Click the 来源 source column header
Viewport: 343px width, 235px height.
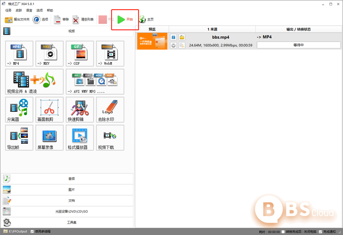pyautogui.click(x=212, y=29)
